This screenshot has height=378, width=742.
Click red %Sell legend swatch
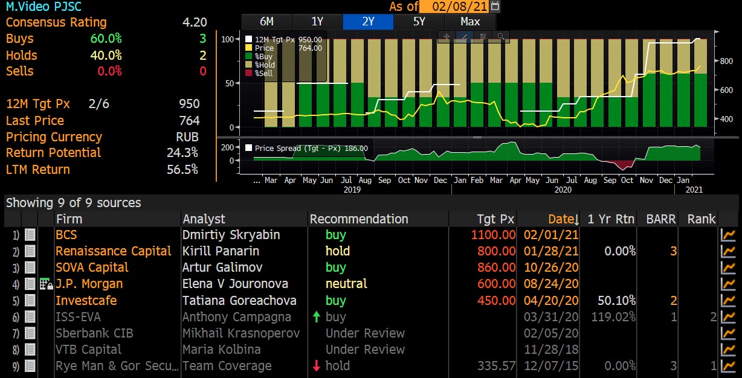(x=248, y=74)
